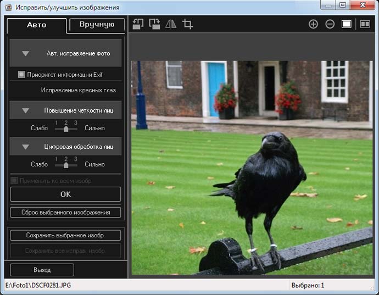Click Сохранить выбранное изобр. button
The width and height of the screenshot is (379, 295).
click(x=65, y=235)
